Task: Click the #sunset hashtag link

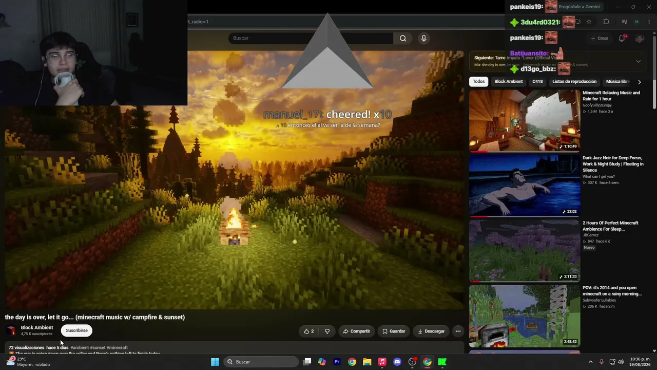Action: [x=98, y=348]
